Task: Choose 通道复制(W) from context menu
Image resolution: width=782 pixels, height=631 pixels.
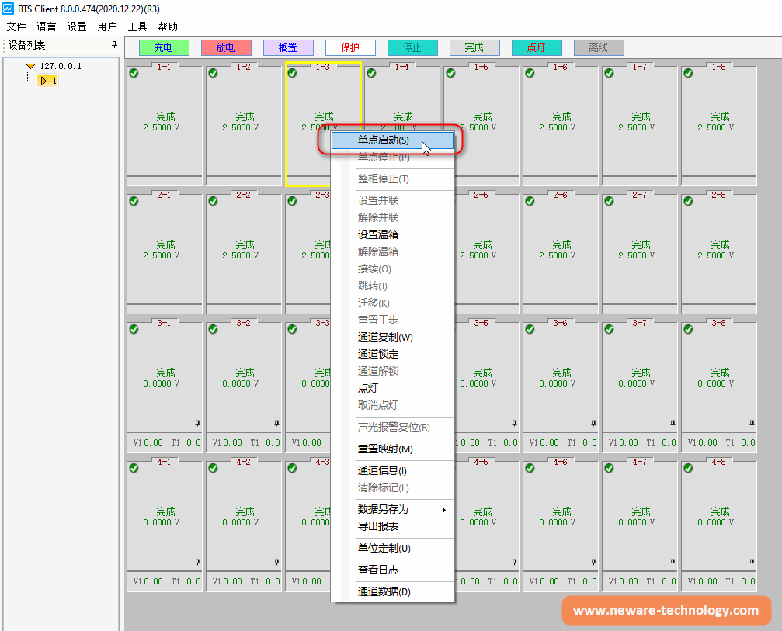Action: (385, 338)
